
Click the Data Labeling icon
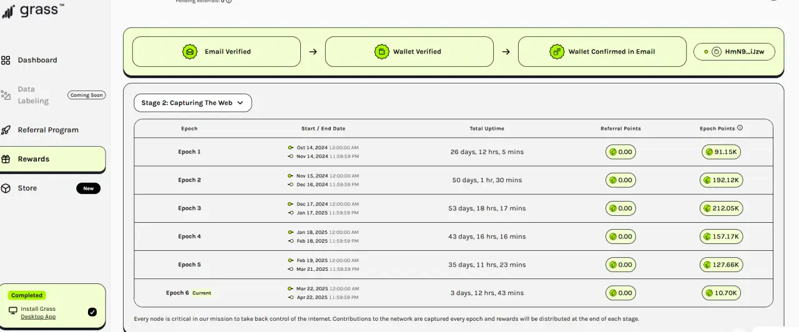[x=6, y=95]
